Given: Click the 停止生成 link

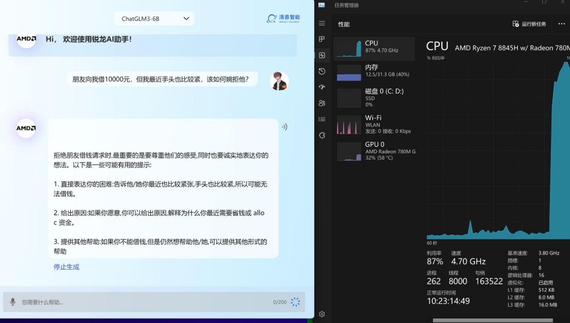Looking at the screenshot, I should pos(66,267).
